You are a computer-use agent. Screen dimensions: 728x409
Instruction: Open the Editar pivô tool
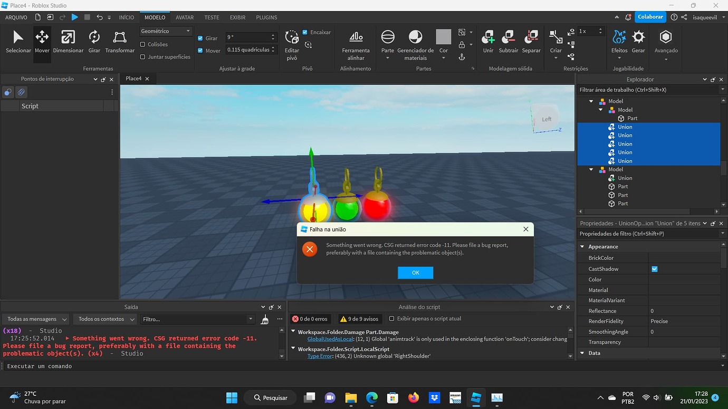[x=292, y=45]
